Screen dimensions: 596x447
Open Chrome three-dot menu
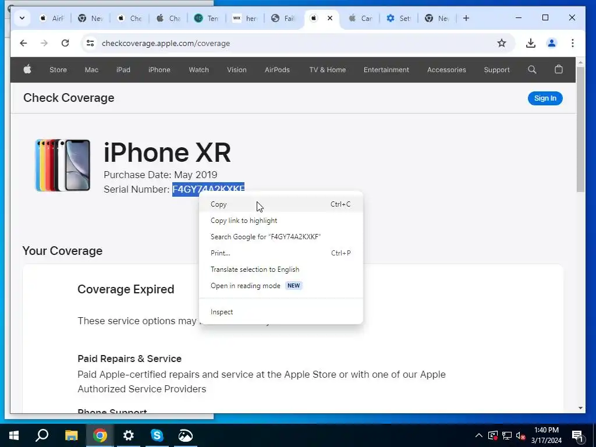tap(573, 43)
